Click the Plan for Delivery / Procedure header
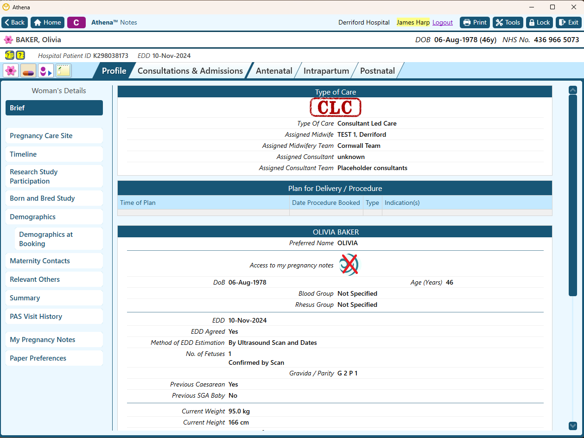The width and height of the screenshot is (584, 438). [x=335, y=188]
